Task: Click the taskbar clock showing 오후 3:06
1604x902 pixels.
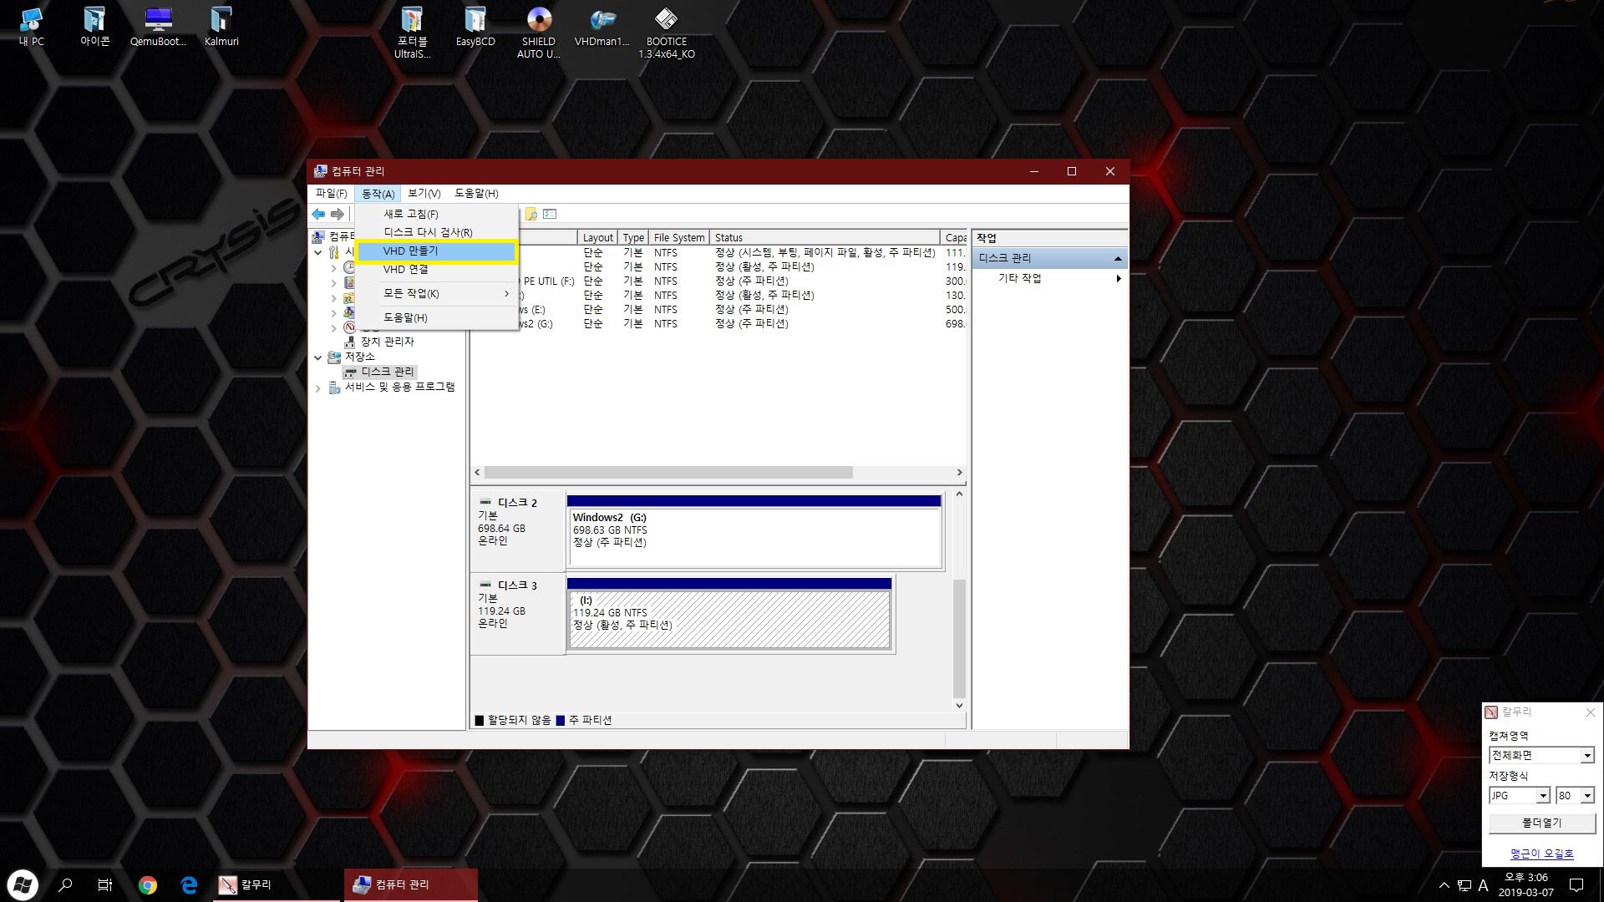Action: [x=1526, y=884]
